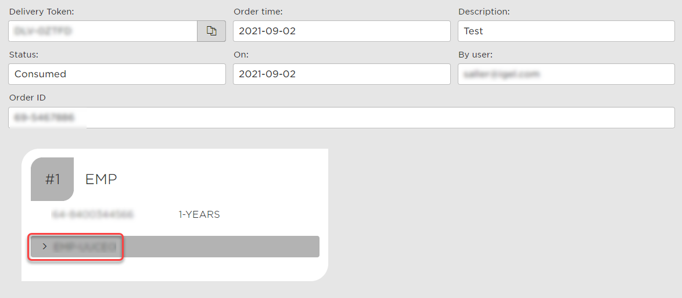
Task: Select the #1 item badge
Action: (x=52, y=179)
